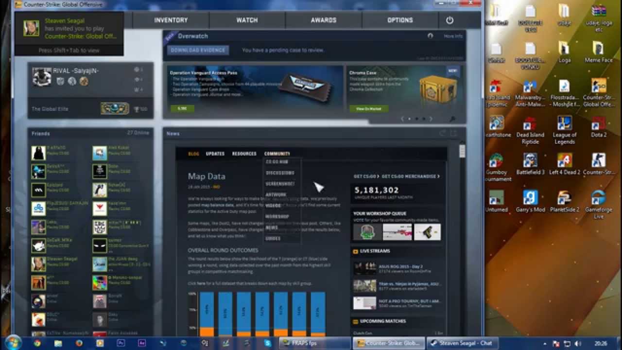Open Garry's Mod desktop shortcut
Viewport: 622px width, 350px height.
tap(530, 202)
